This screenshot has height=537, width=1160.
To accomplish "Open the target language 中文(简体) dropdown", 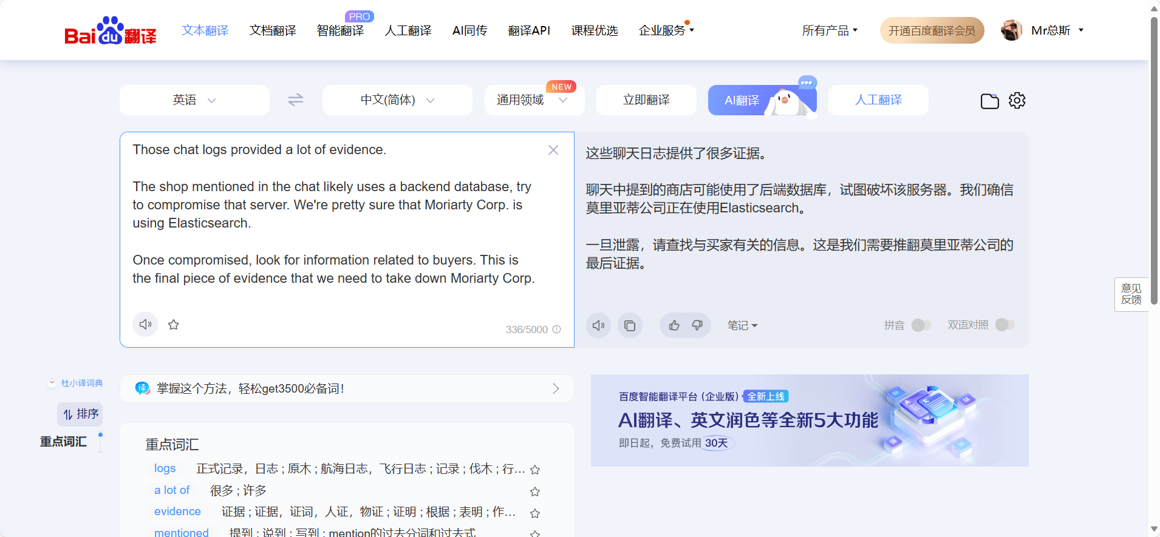I will pos(397,100).
